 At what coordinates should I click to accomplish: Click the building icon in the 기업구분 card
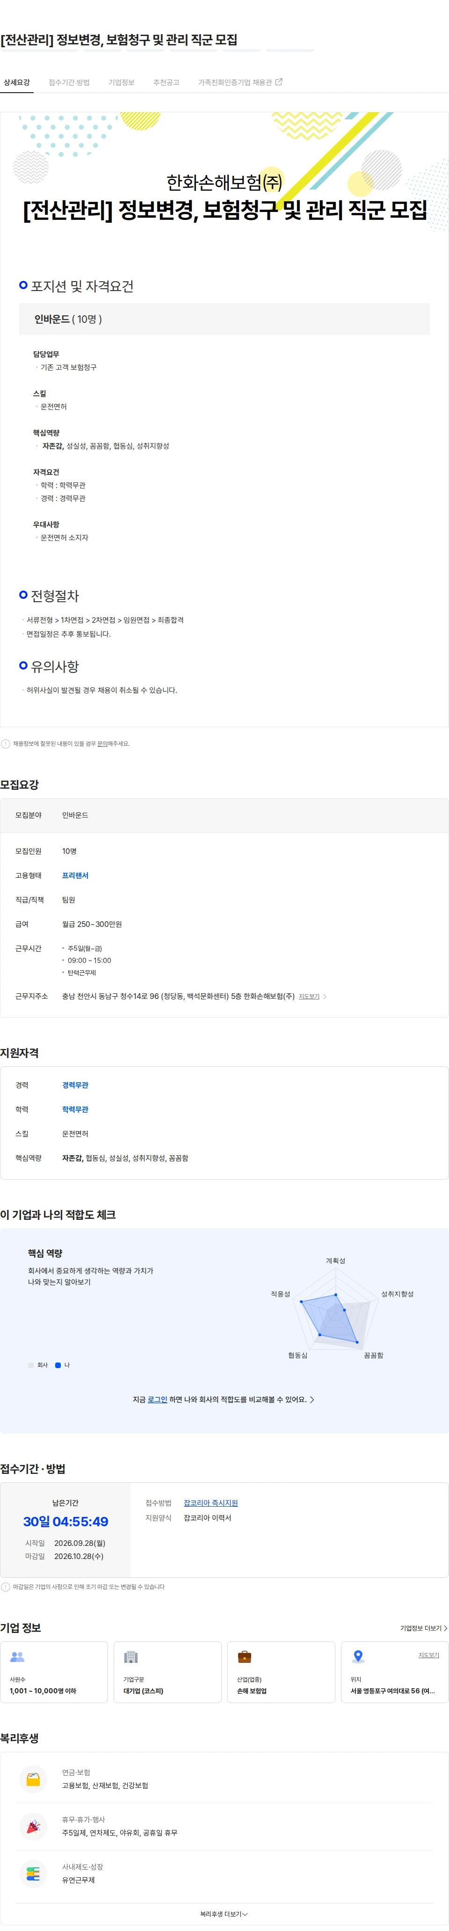(x=130, y=1657)
